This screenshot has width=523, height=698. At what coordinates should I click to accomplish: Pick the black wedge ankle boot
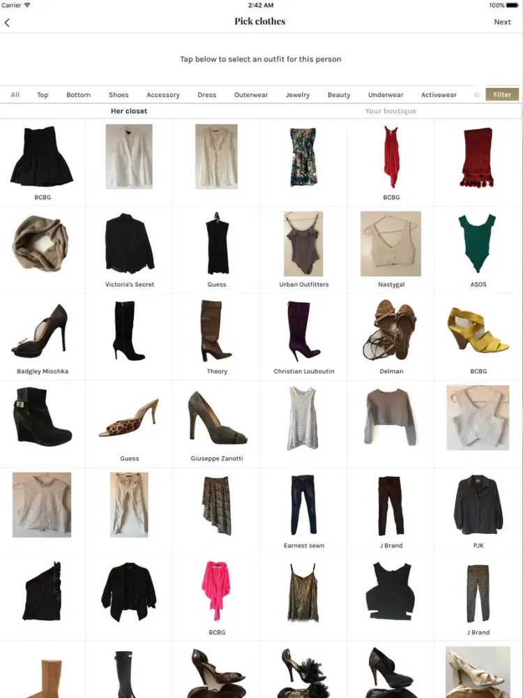tap(43, 416)
